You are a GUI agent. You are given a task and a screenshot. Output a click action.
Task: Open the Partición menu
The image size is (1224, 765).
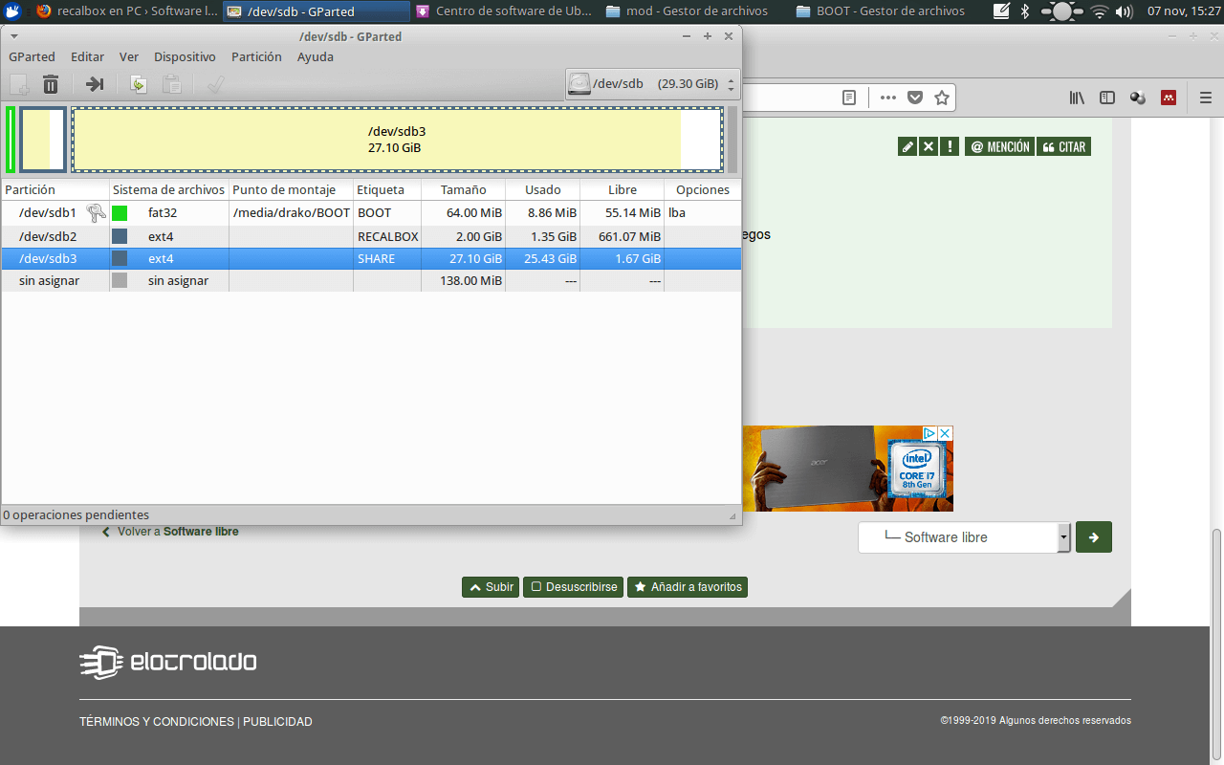256,56
